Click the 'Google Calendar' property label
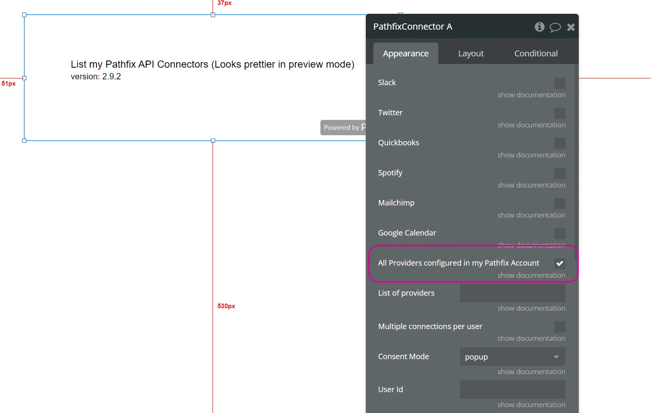This screenshot has height=413, width=651. coord(407,233)
